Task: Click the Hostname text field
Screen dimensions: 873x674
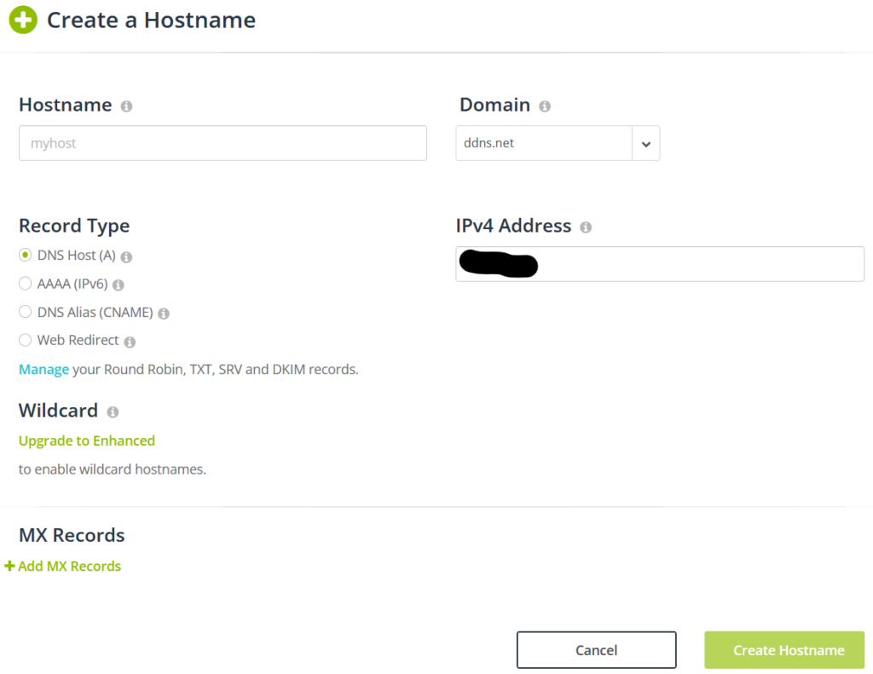Action: (x=223, y=143)
